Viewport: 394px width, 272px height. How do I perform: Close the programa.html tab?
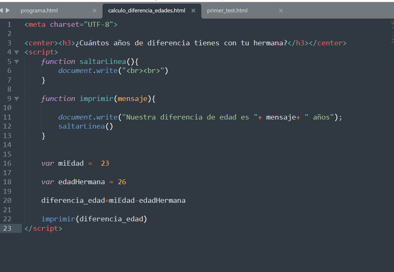(x=94, y=11)
